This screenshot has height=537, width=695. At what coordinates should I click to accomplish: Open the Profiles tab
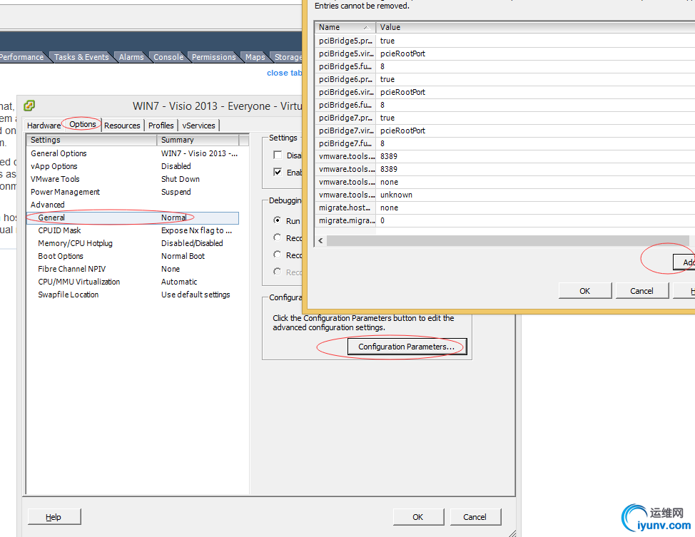(161, 126)
